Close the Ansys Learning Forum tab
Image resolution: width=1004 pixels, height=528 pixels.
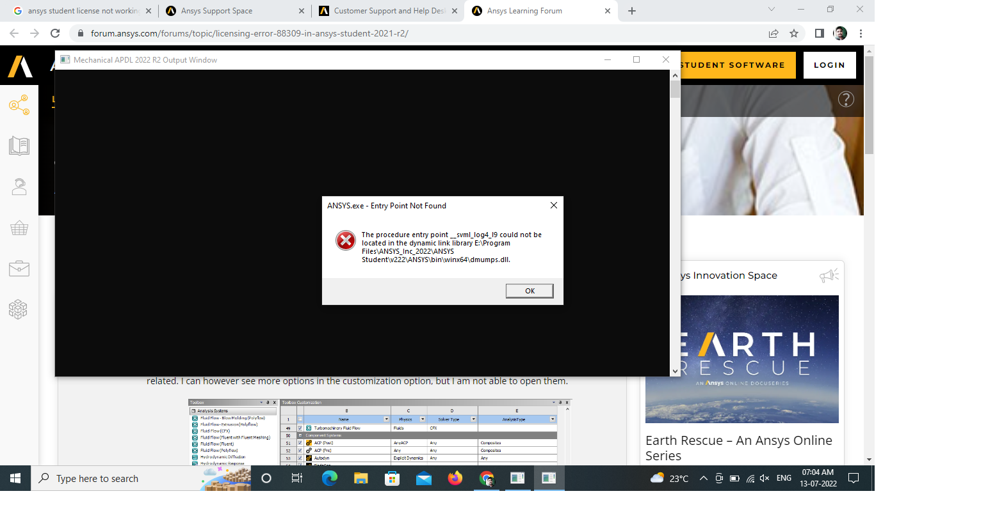point(608,11)
